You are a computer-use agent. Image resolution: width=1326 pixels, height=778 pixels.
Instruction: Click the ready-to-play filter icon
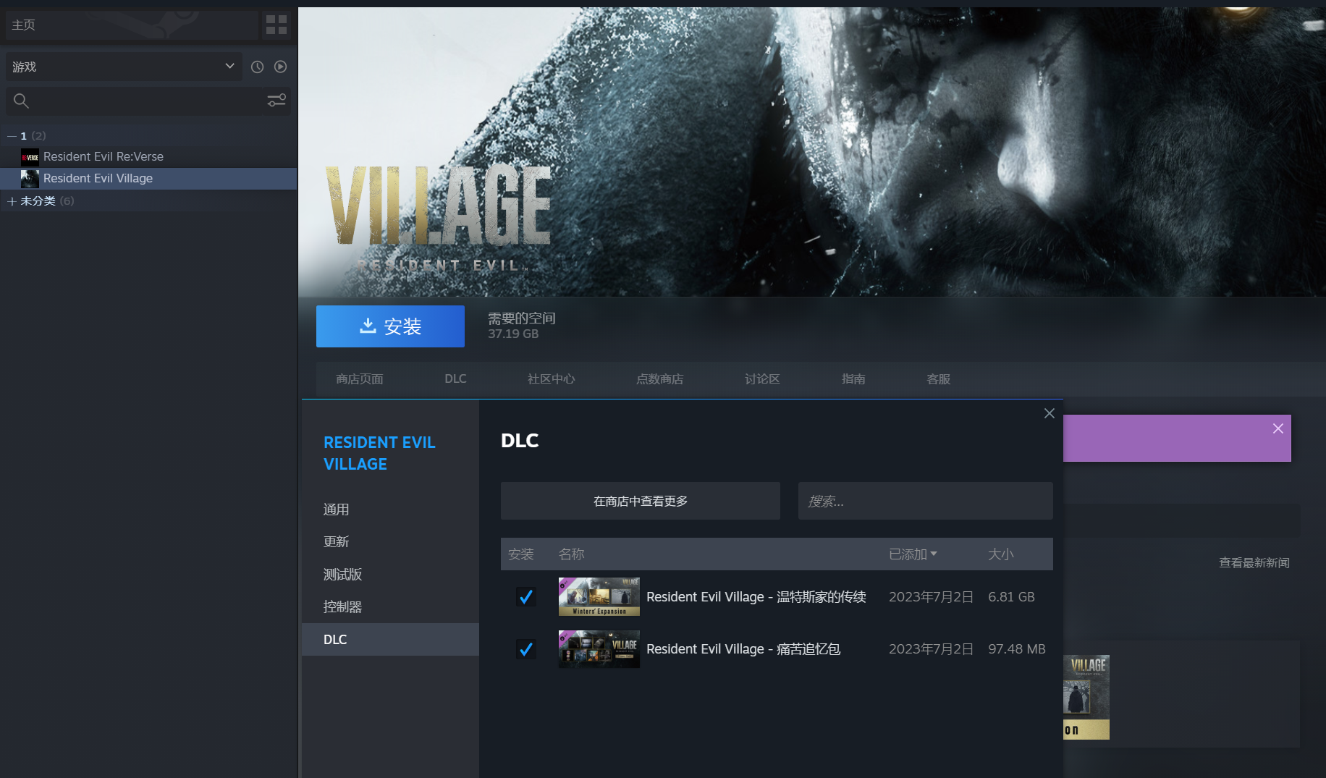280,67
